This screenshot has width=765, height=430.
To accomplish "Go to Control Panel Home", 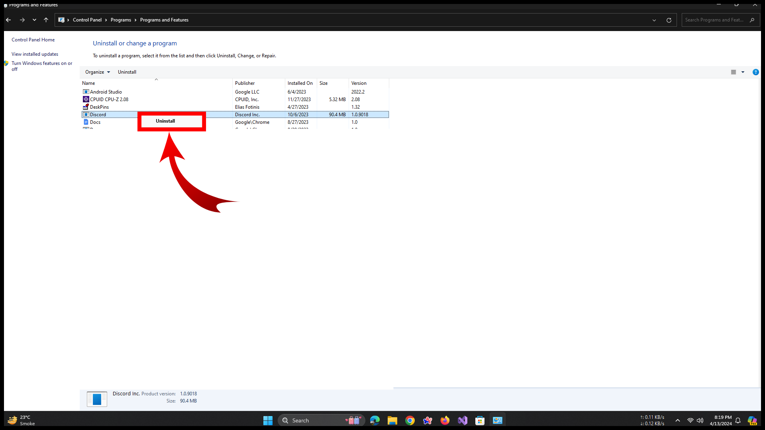I will [33, 40].
